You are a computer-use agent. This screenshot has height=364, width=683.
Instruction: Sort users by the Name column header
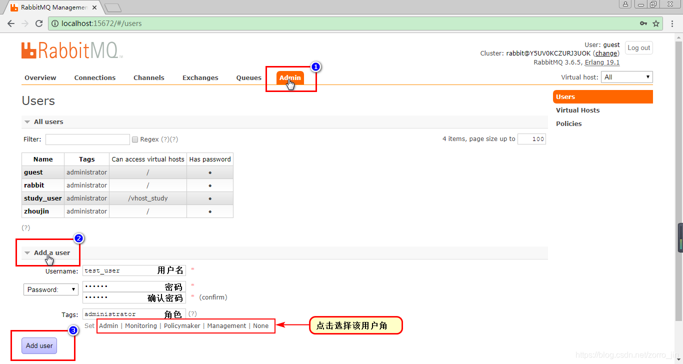[43, 159]
